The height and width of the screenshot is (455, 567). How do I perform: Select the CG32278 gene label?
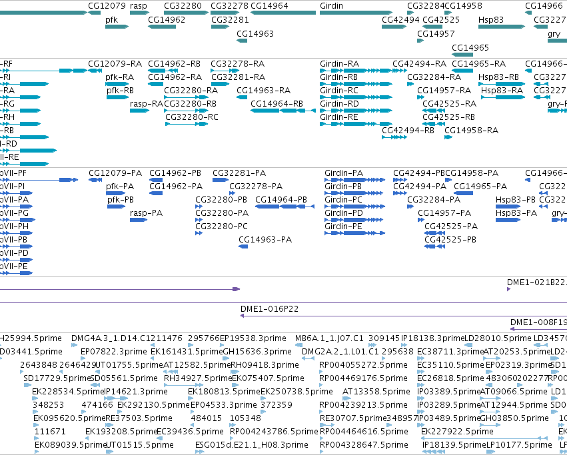(229, 6)
